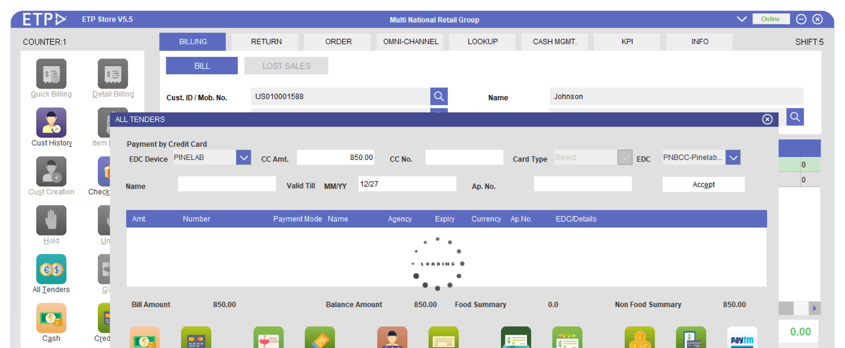Close the ALL TENDERS dialog
The width and height of the screenshot is (845, 348).
[x=767, y=120]
